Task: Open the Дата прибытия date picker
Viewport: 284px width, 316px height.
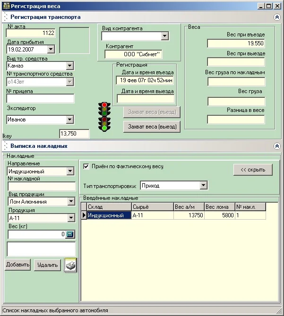Action: [51, 49]
